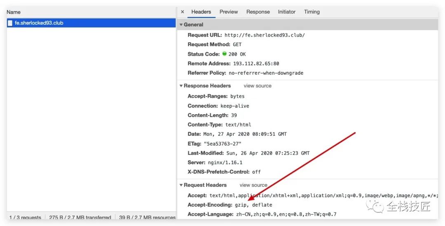This screenshot has height=226, width=445.
Task: Click the document icon of fe.sherlocked93.club
Action: pos(10,23)
